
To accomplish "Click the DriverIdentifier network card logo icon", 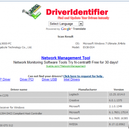I will 32,12.
